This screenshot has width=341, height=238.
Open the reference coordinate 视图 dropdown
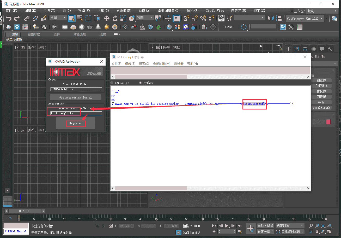145,18
